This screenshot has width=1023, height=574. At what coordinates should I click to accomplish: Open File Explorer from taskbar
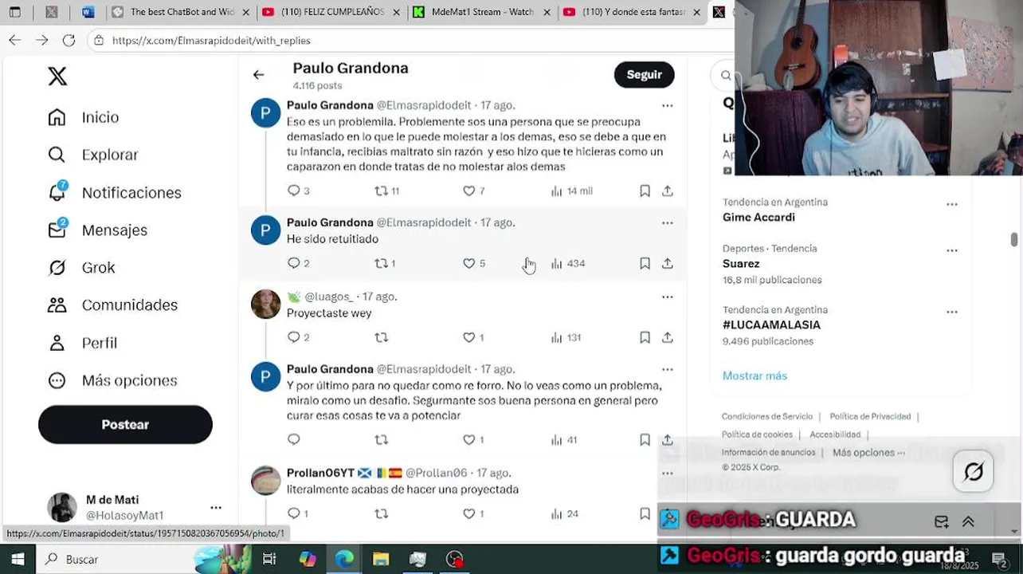[x=381, y=559]
